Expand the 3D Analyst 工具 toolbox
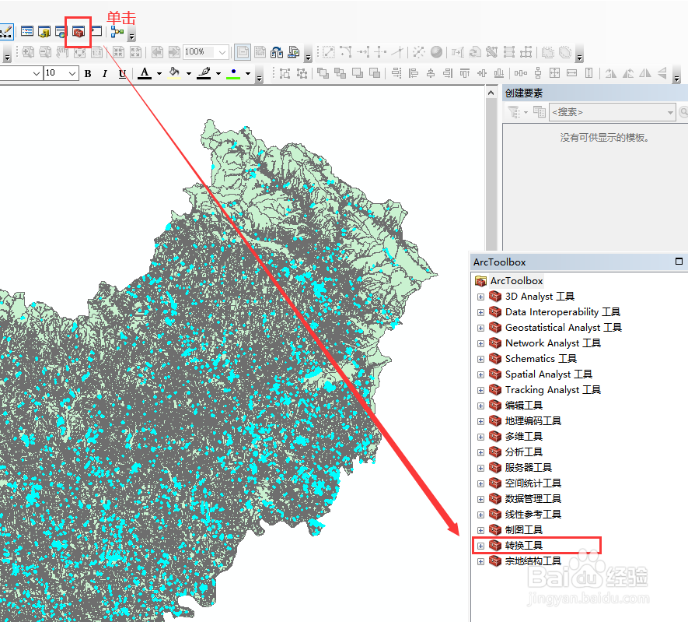This screenshot has height=622, width=688. (480, 297)
